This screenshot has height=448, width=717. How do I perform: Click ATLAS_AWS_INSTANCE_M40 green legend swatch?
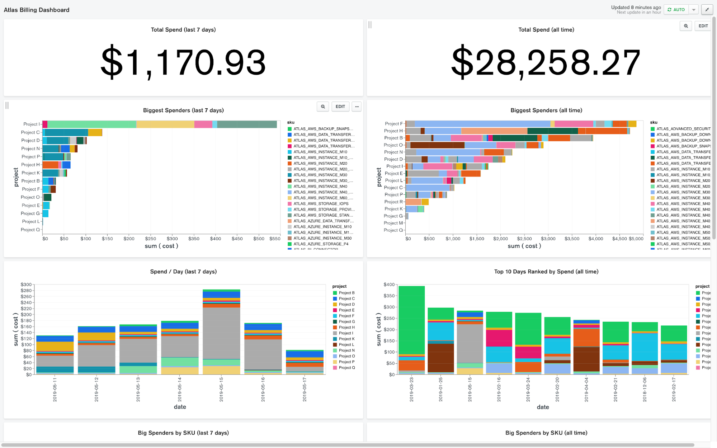(x=289, y=187)
